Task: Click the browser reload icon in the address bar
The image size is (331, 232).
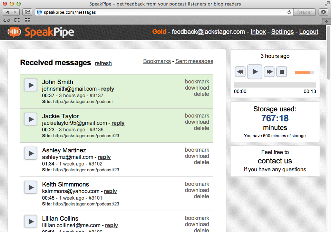Action: (289, 12)
